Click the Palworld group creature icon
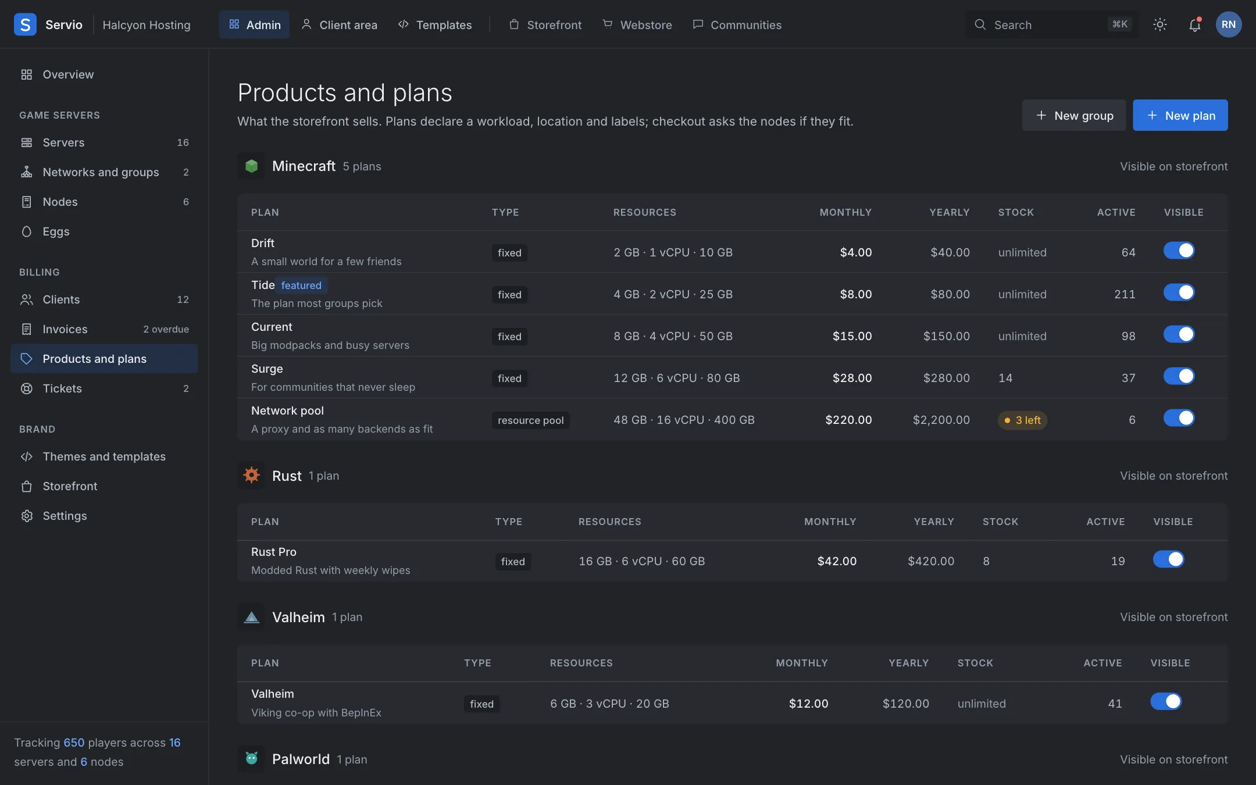 pyautogui.click(x=251, y=759)
